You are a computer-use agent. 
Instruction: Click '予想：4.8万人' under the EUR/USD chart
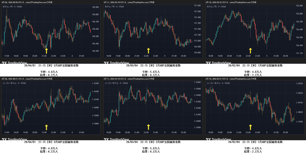pos(253,148)
